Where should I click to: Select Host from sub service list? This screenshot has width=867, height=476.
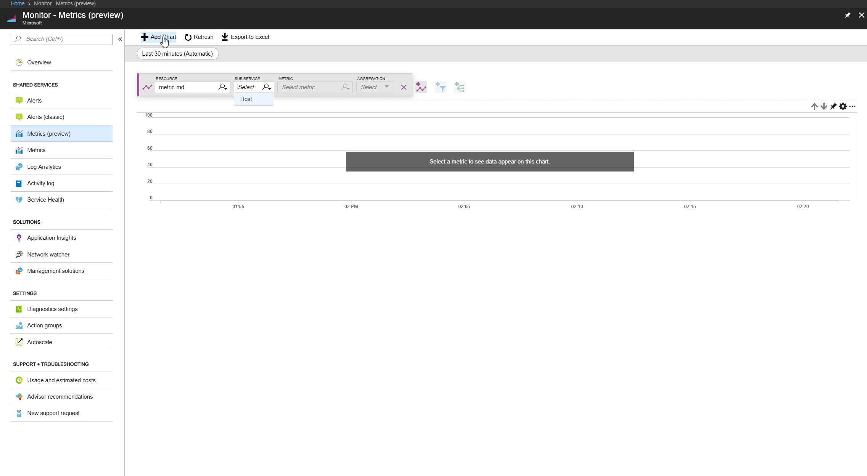tap(246, 99)
